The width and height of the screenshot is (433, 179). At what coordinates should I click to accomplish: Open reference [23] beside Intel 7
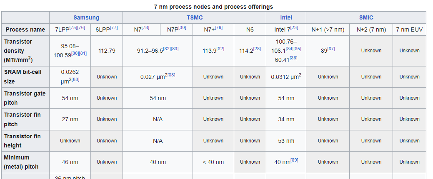coord(294,27)
